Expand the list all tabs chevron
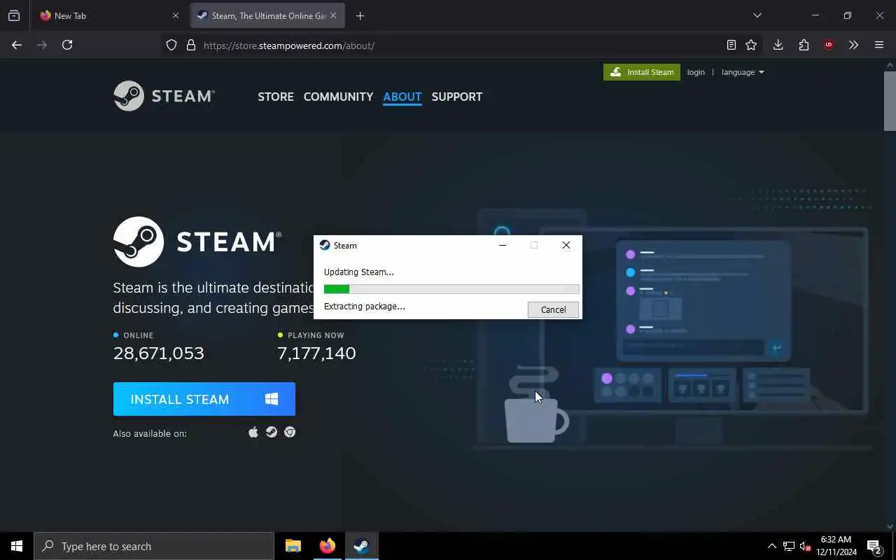The width and height of the screenshot is (896, 560). pos(757,15)
